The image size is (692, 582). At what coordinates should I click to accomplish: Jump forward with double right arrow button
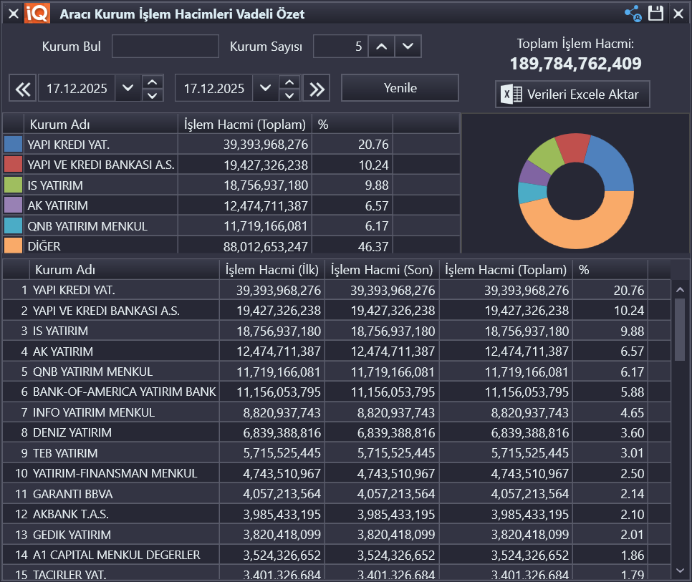tap(315, 89)
